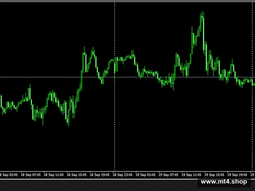Click the 18 Sep 23:45 time label
This screenshot has height=191, width=255.
(x=122, y=175)
